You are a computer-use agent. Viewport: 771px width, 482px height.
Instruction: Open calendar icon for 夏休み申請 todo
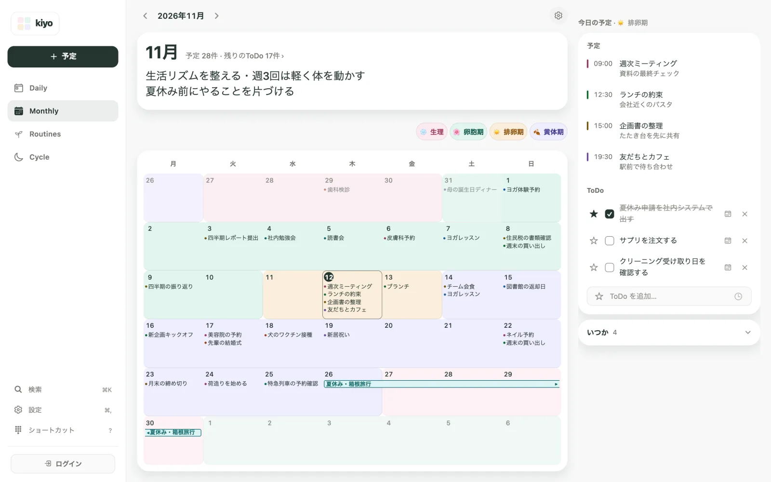click(728, 214)
